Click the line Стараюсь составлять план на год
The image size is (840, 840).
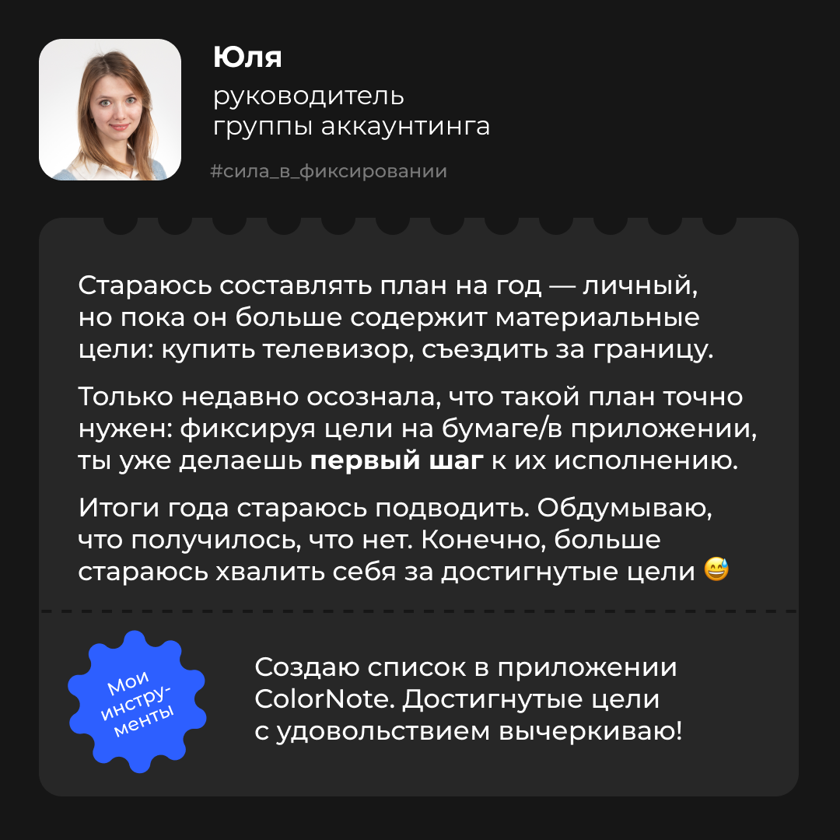(390, 285)
